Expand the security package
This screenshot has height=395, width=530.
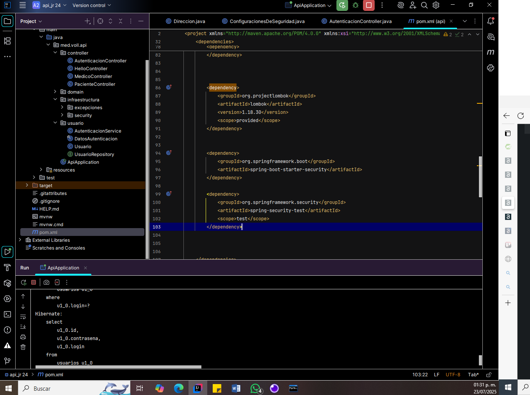[62, 115]
